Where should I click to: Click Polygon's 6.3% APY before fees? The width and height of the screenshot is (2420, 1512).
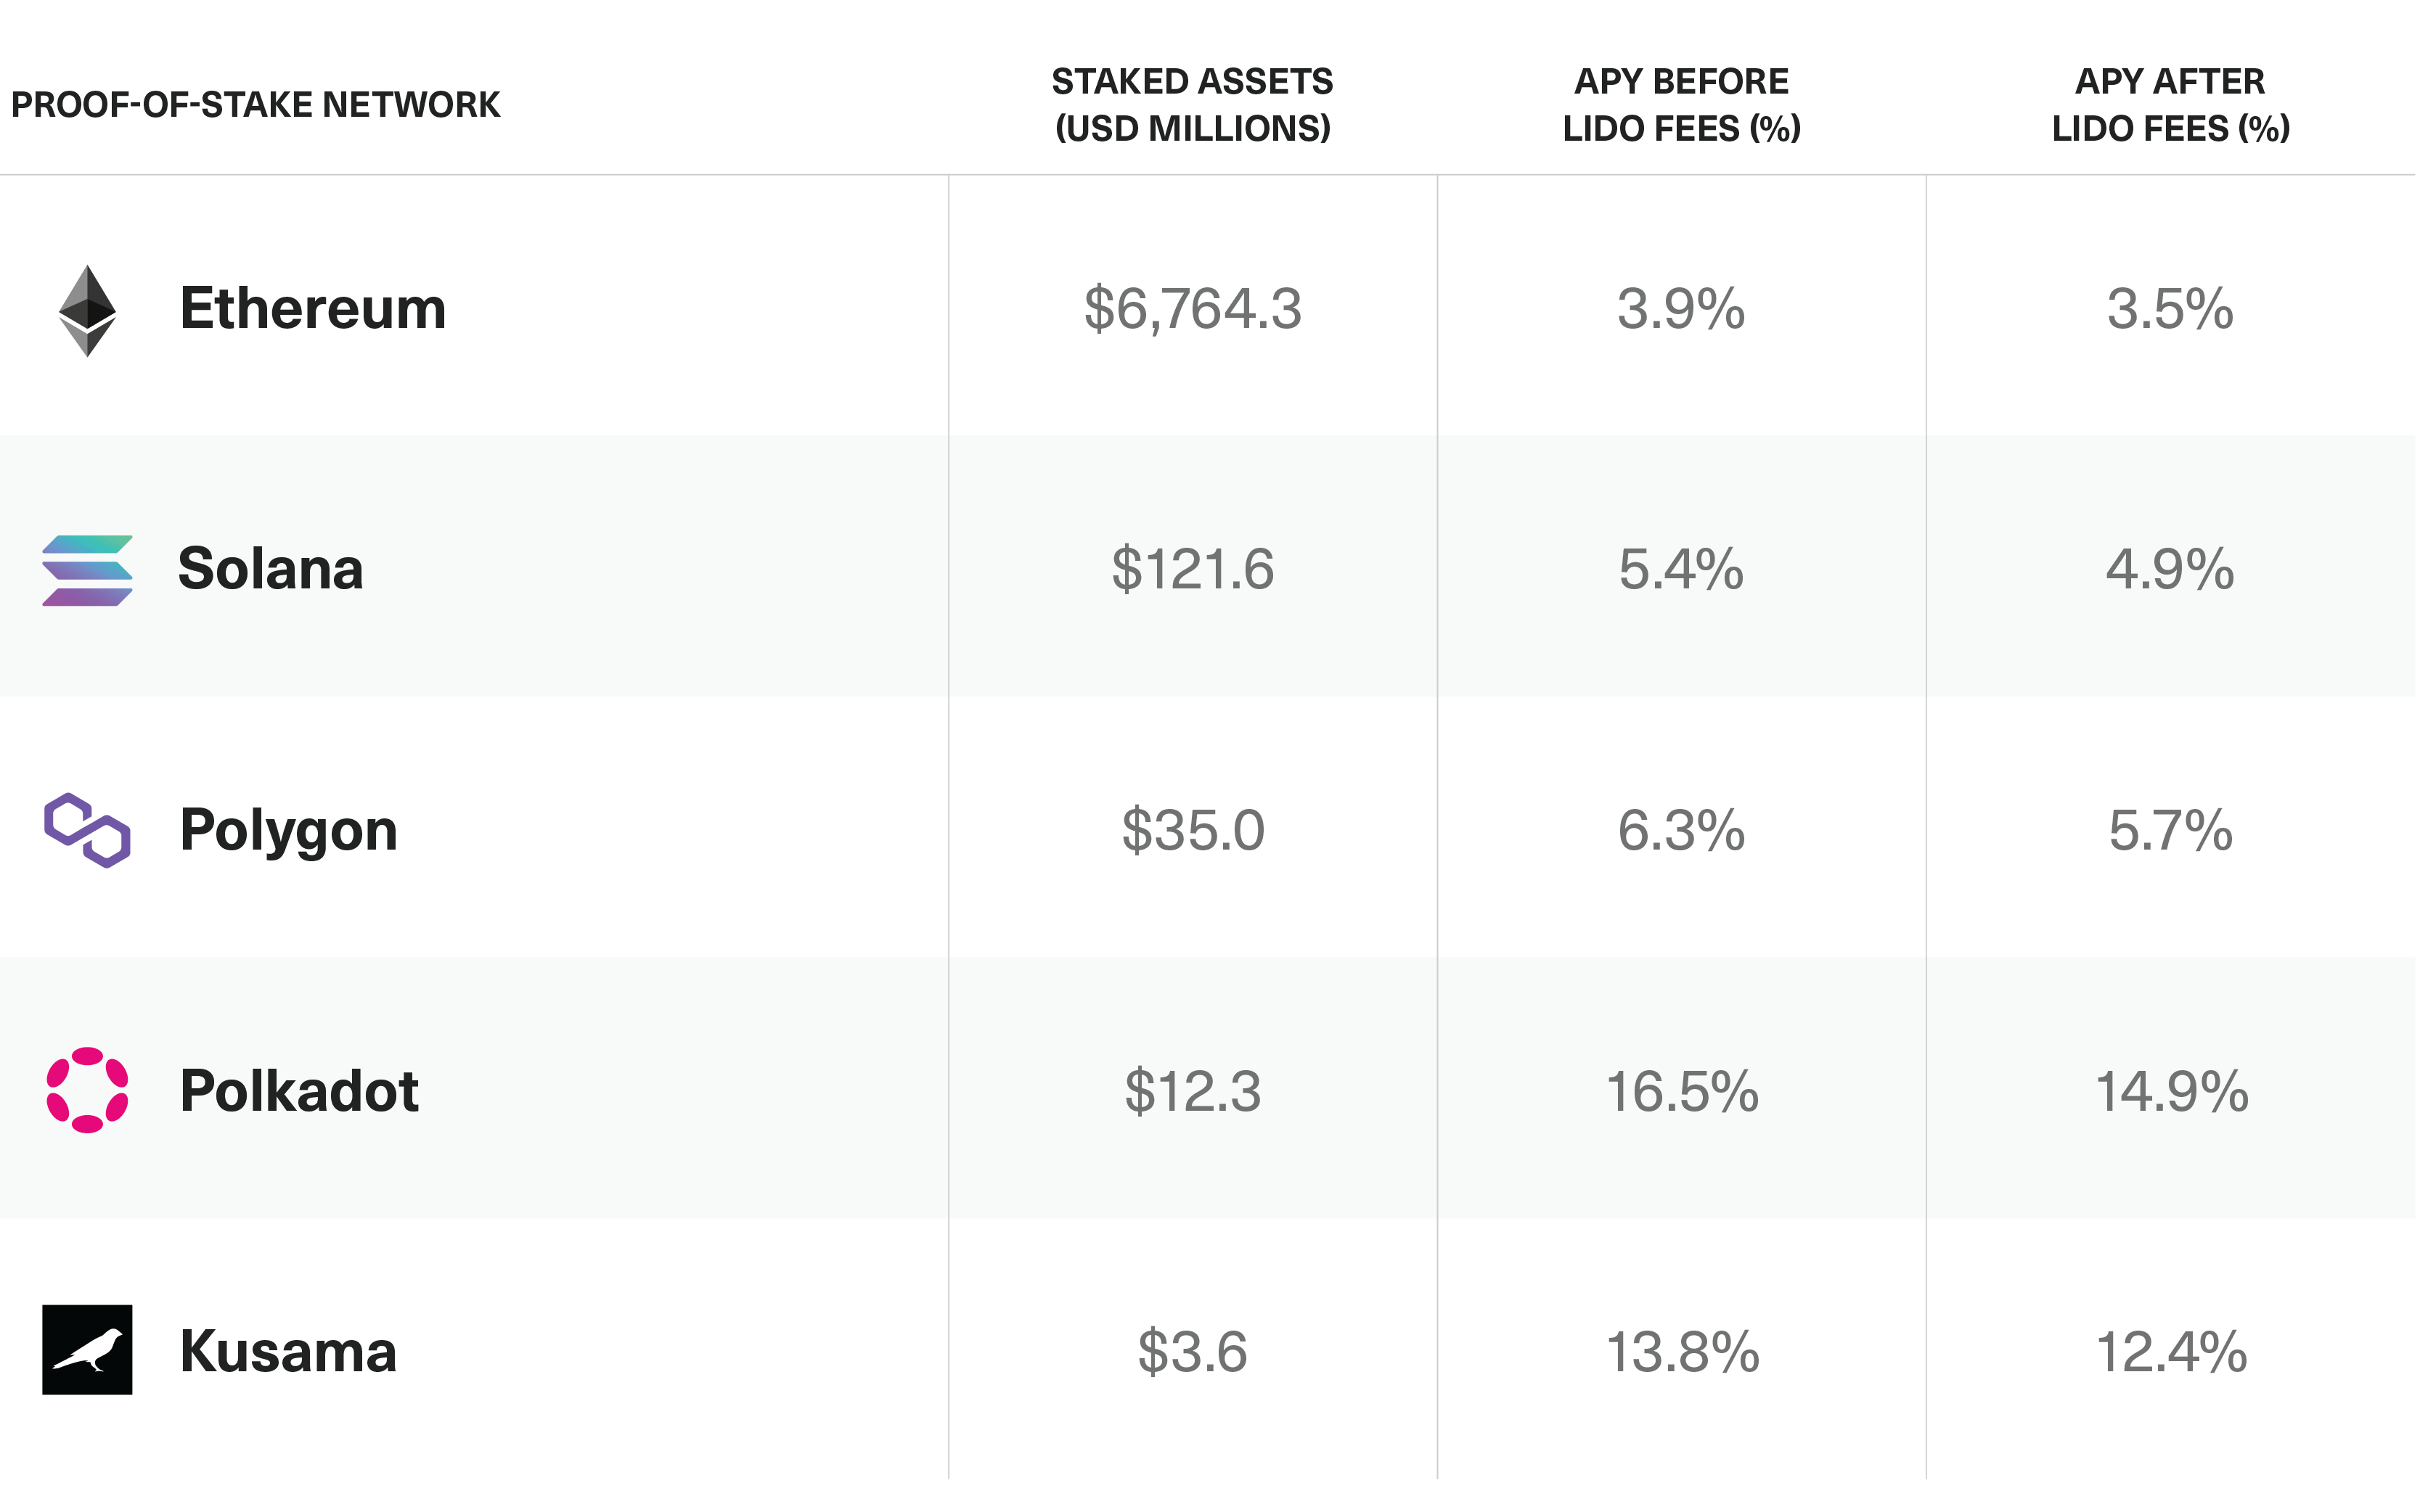coord(1682,831)
